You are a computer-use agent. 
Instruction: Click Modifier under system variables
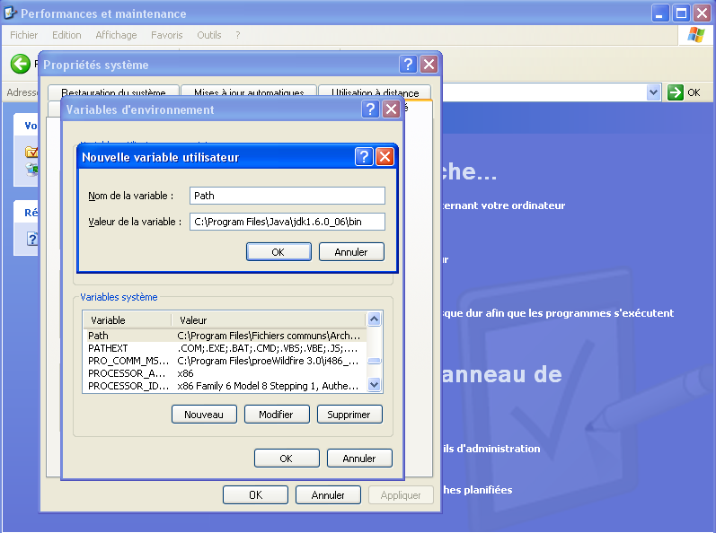276,415
